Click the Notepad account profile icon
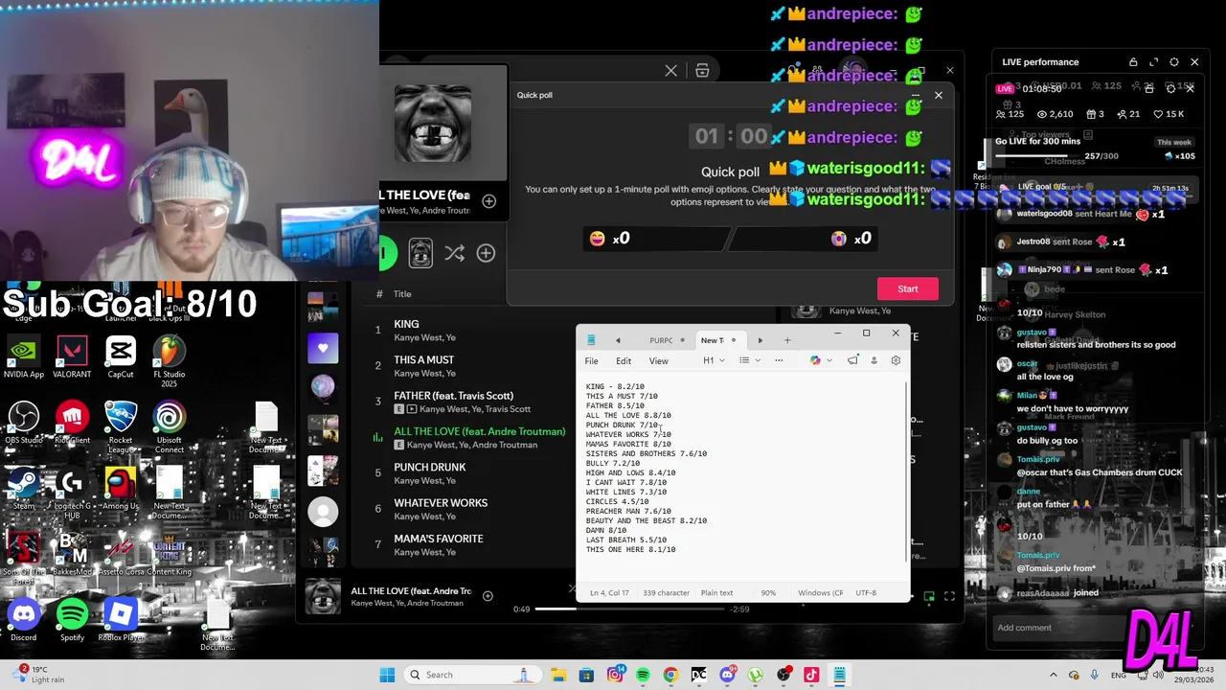The image size is (1226, 690). click(x=874, y=360)
